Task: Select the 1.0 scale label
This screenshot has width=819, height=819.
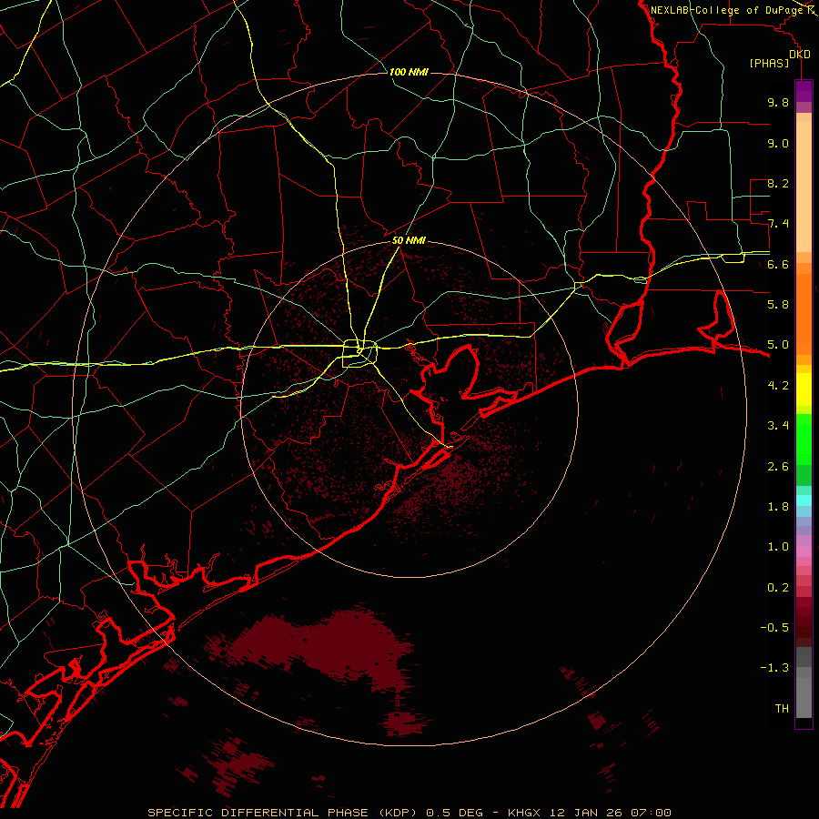Action: tap(778, 547)
